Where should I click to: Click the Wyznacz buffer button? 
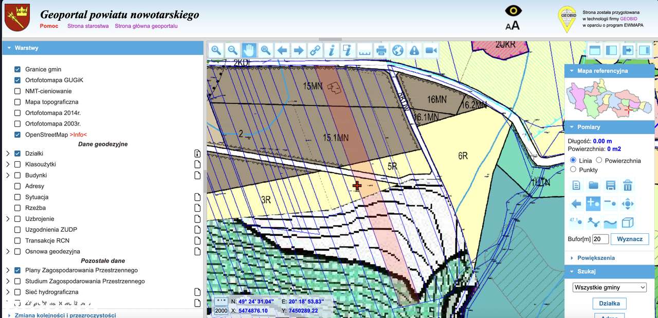[x=630, y=239]
